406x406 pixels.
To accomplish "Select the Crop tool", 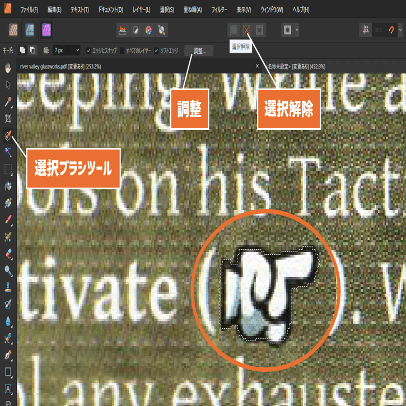I will click(8, 119).
